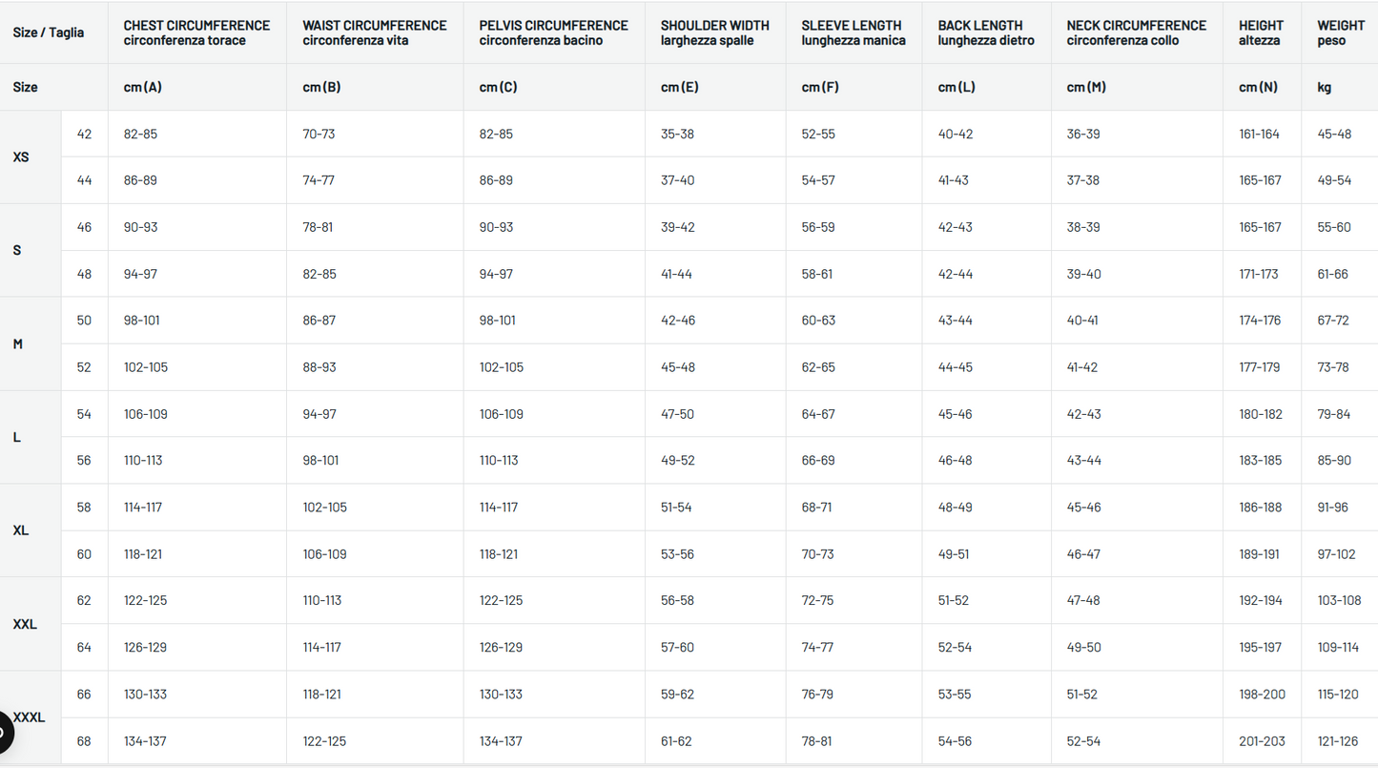Select the height value 180-182 cell
The height and width of the screenshot is (768, 1378).
pyautogui.click(x=1260, y=414)
